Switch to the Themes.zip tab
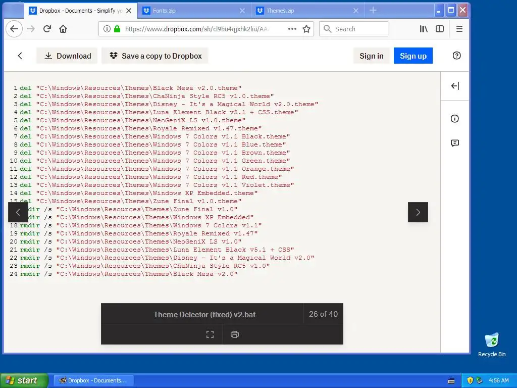Viewport: 517px width, 388px height. pyautogui.click(x=307, y=11)
